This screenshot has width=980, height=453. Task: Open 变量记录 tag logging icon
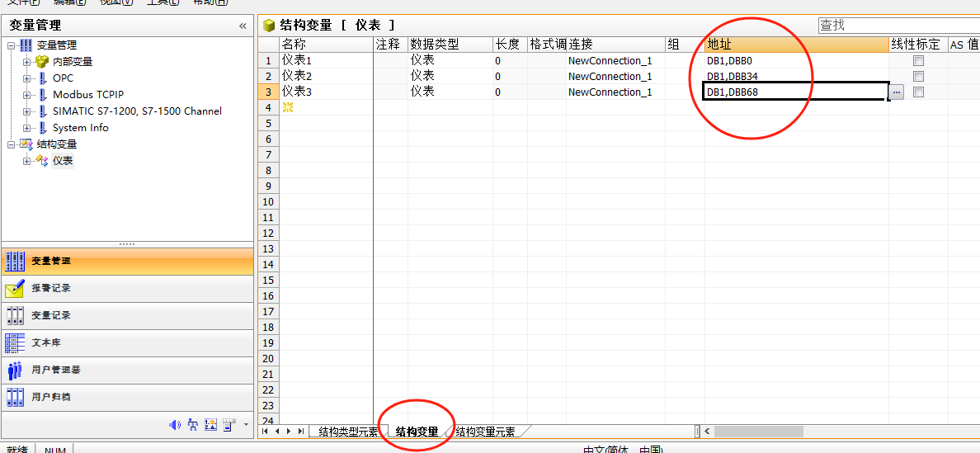pyautogui.click(x=15, y=315)
